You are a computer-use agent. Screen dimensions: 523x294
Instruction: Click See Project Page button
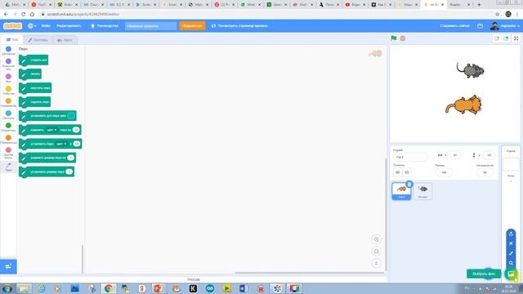click(239, 25)
